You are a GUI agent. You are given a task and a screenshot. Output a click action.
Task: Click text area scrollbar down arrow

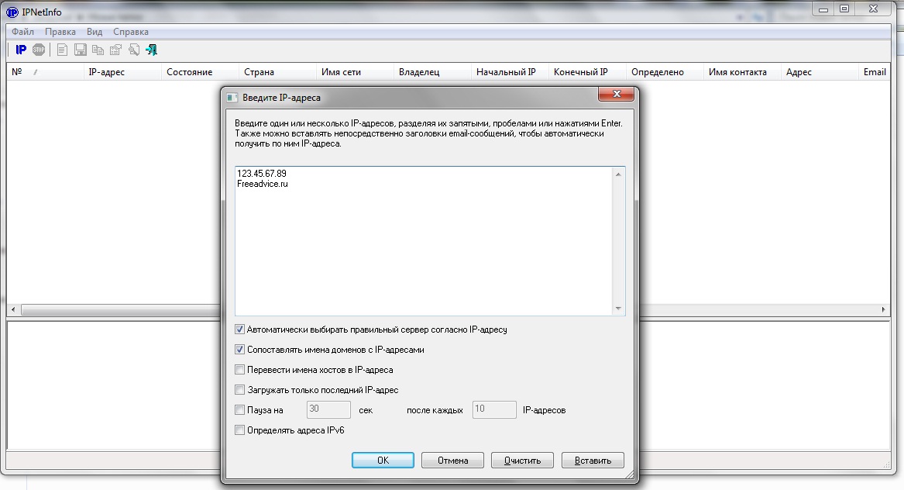(618, 309)
